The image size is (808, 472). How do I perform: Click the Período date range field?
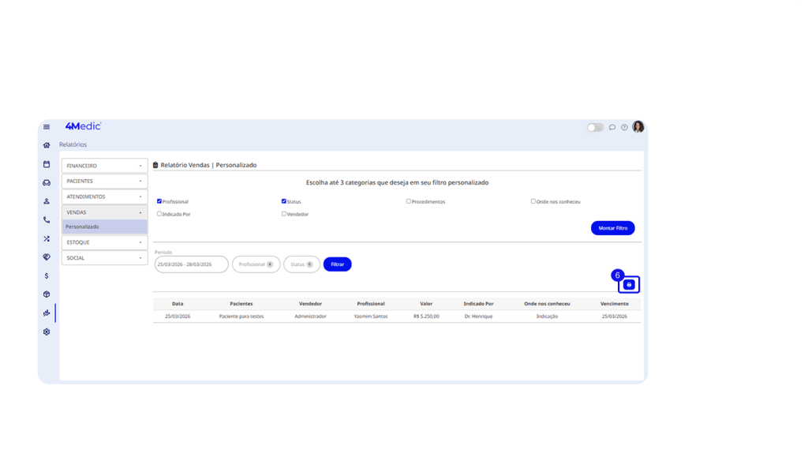(x=191, y=264)
